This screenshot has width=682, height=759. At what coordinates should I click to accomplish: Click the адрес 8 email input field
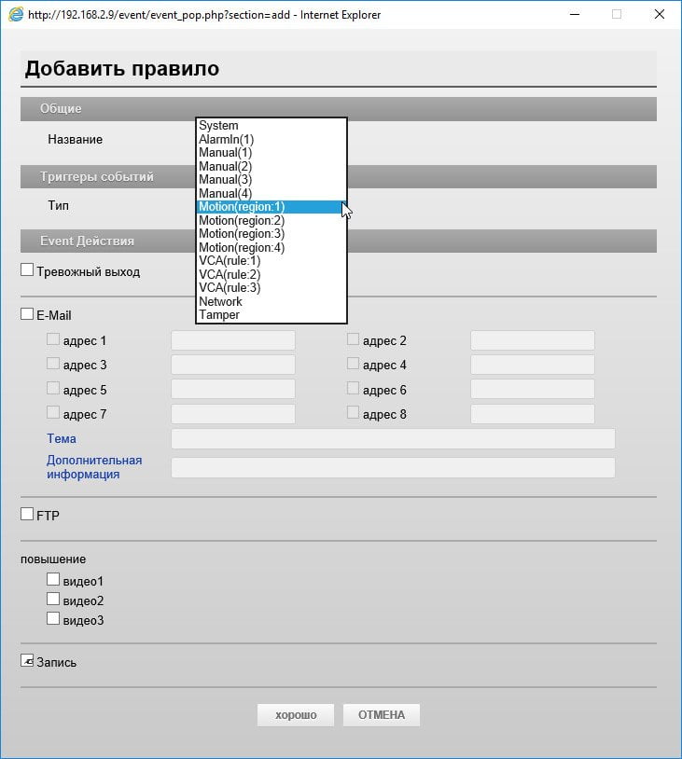pyautogui.click(x=533, y=414)
